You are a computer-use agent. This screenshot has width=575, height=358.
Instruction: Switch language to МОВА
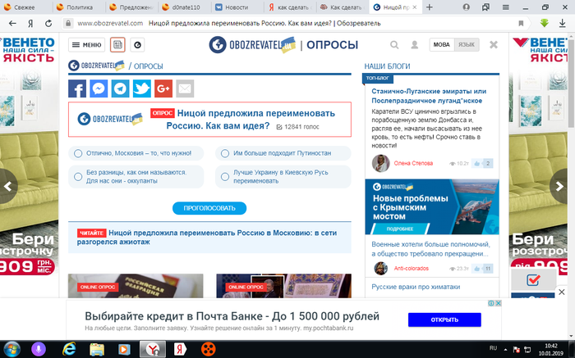[x=442, y=44]
